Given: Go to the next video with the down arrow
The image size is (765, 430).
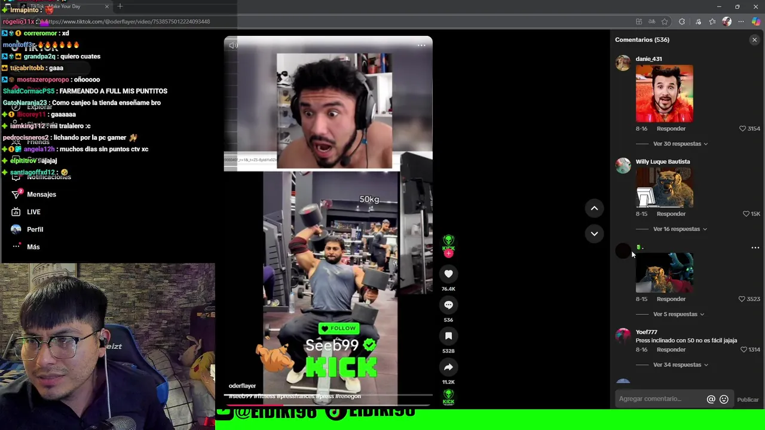Looking at the screenshot, I should tap(594, 234).
